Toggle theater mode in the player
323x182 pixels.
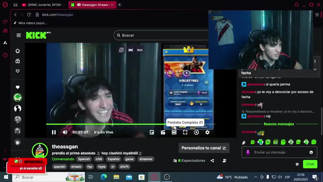pos(174,132)
